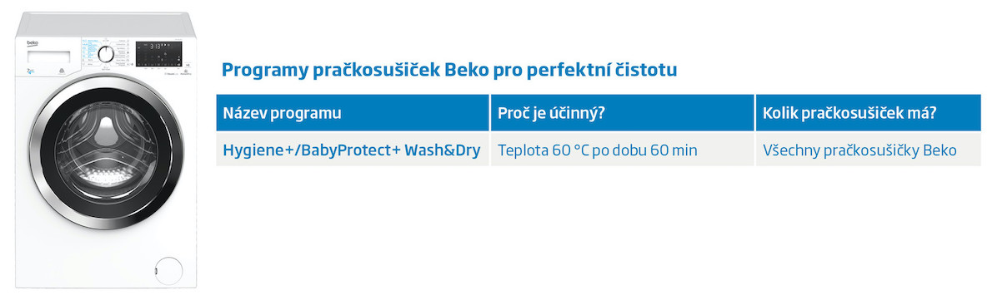Screen dimensions: 992x300
Task: Tap the washer's black digital display
Action: point(158,52)
